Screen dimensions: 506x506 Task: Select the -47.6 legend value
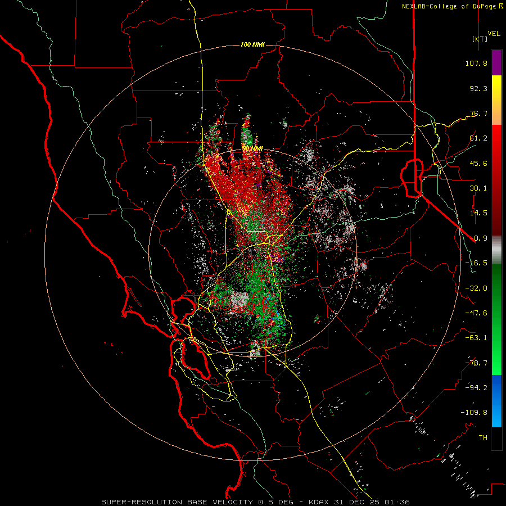click(x=476, y=313)
